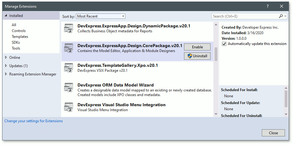
Task: Click the ORM Data Model Wizard icon
Action: (x=69, y=88)
